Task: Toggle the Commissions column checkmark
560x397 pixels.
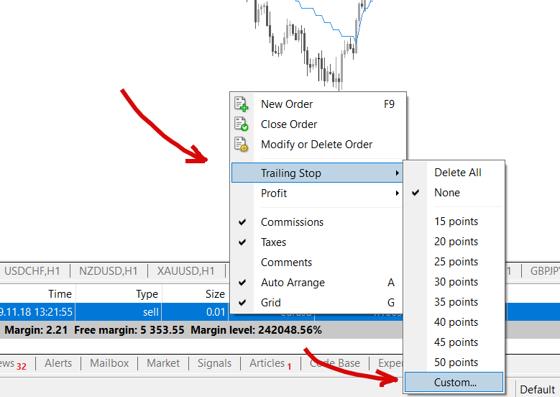Action: [242, 222]
